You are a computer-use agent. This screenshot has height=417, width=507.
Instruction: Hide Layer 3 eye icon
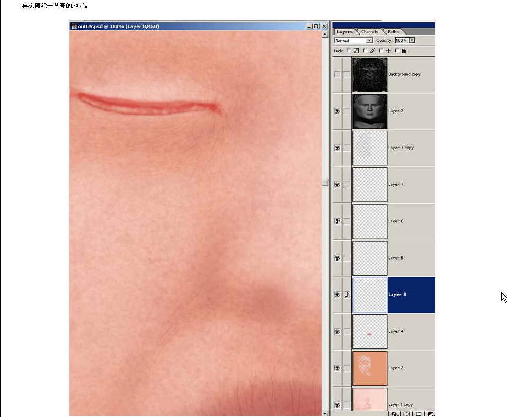(x=337, y=368)
